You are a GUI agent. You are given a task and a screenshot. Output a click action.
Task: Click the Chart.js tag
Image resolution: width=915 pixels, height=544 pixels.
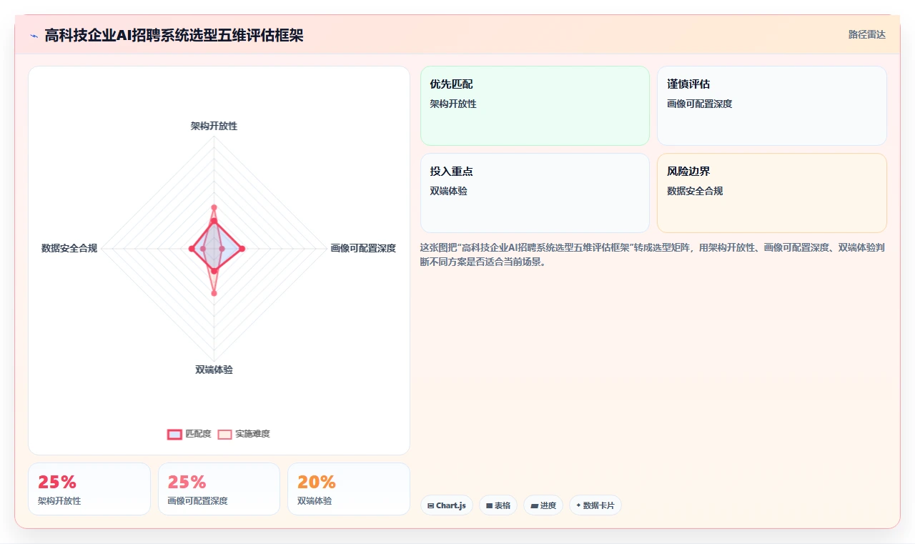point(446,505)
